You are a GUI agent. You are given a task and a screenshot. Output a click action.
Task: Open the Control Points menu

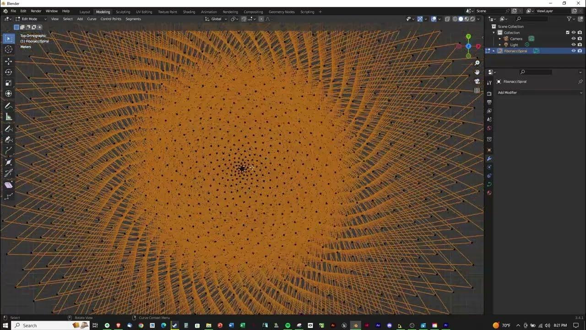pos(111,19)
